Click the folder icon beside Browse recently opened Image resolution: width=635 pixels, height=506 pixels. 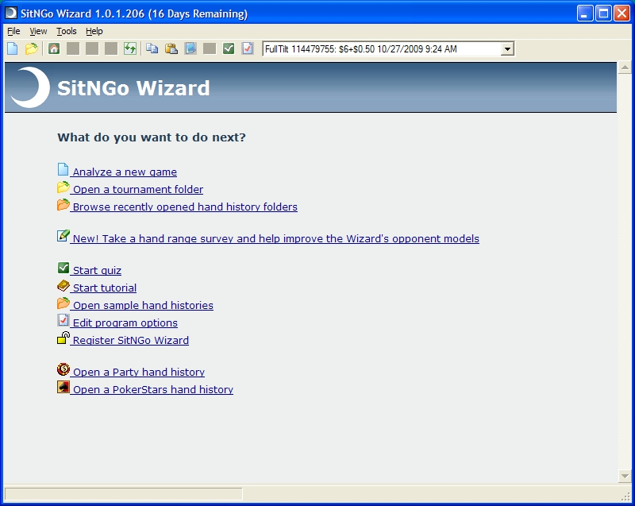63,205
